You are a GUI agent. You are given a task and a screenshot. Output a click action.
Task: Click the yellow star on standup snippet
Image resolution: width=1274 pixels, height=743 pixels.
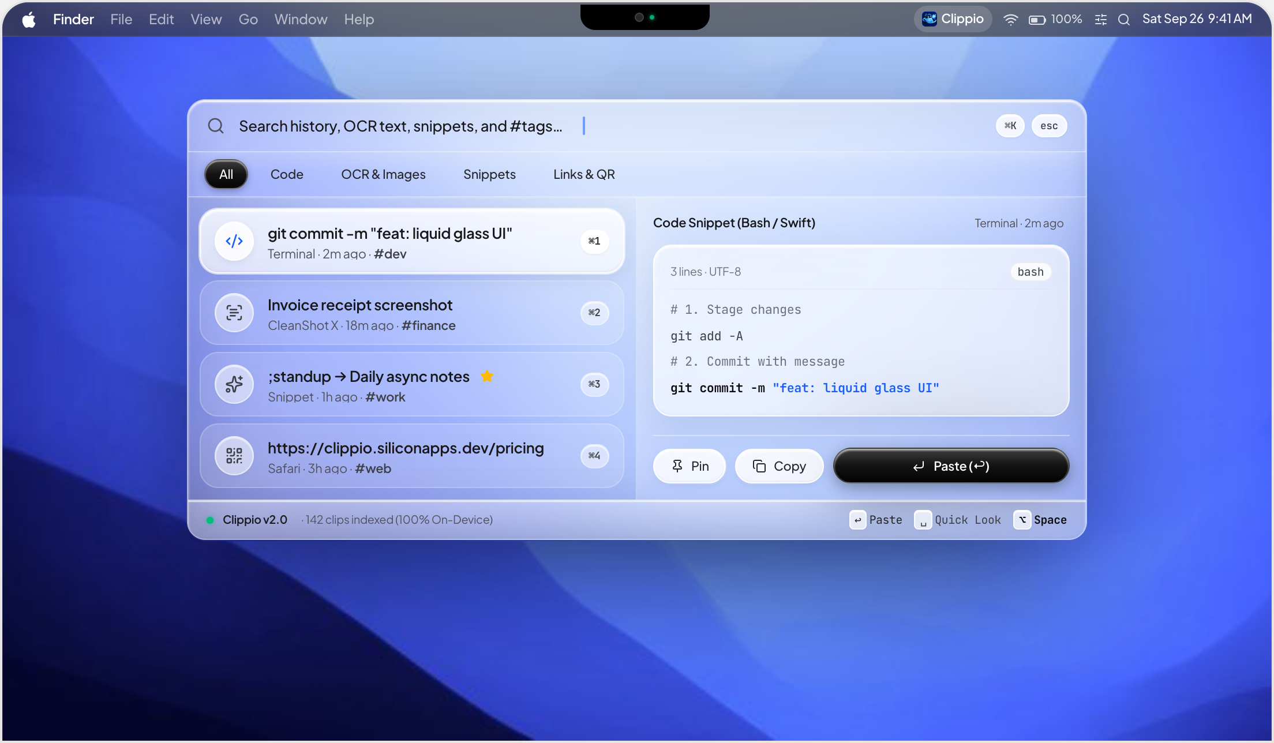pyautogui.click(x=487, y=376)
